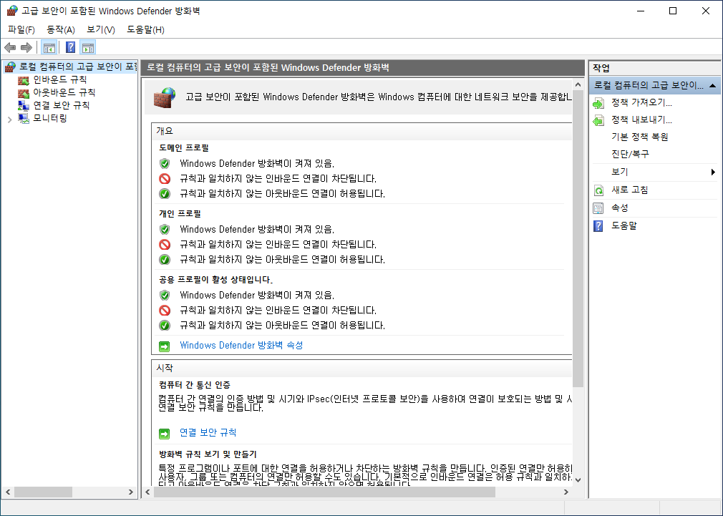
Task: Click the 컴퓨터 간 통신 인증 heading
Action: [x=195, y=384]
